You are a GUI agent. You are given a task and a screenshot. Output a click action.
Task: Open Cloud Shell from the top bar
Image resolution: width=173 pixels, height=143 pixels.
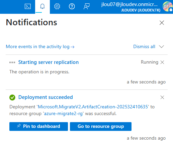pyautogui.click(x=28, y=6)
